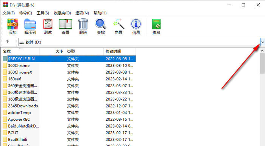
Task: Click the folder icon of 360Chrome
Action: click(x=5, y=66)
